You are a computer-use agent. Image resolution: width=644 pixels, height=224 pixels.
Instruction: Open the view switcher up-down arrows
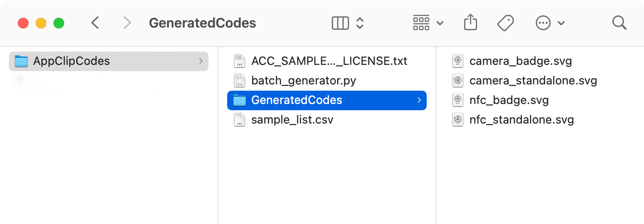360,23
